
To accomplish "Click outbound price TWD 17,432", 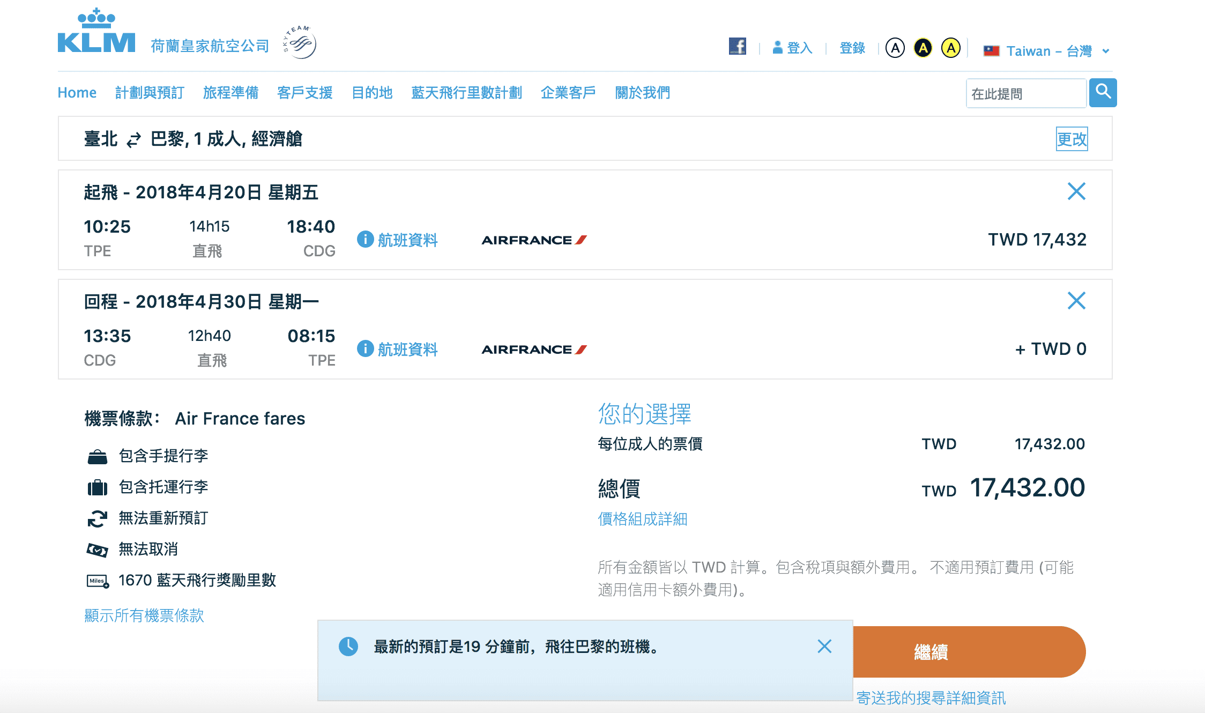I will pos(1037,240).
